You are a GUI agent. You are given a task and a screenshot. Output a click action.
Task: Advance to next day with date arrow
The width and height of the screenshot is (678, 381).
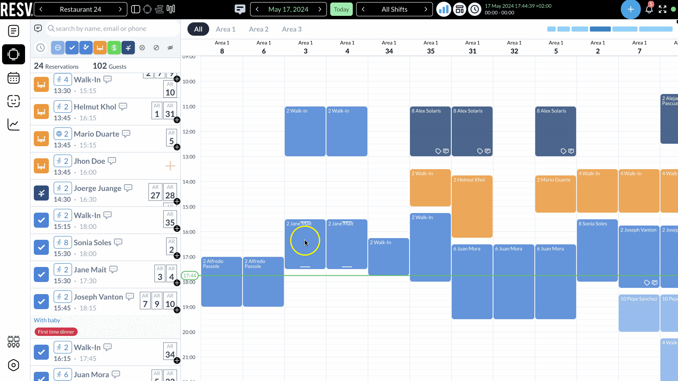(x=319, y=9)
